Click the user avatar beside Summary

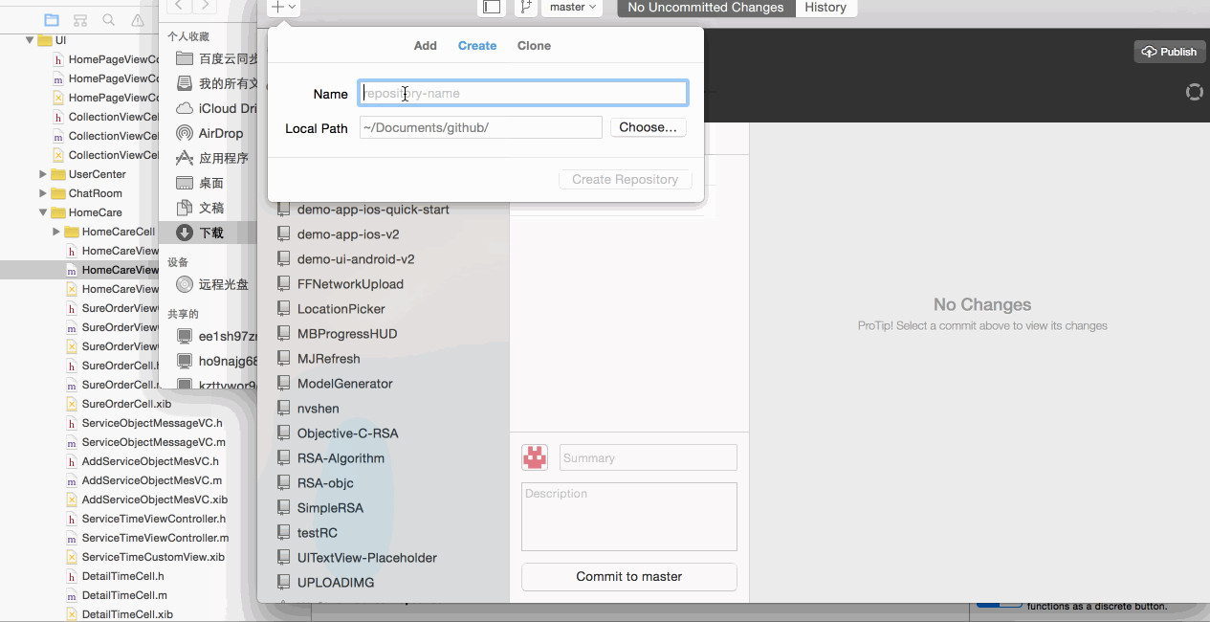(x=535, y=457)
